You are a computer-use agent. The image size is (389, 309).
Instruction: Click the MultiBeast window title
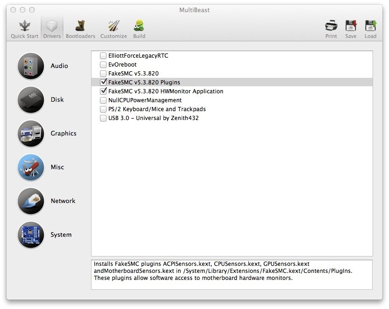(x=194, y=10)
